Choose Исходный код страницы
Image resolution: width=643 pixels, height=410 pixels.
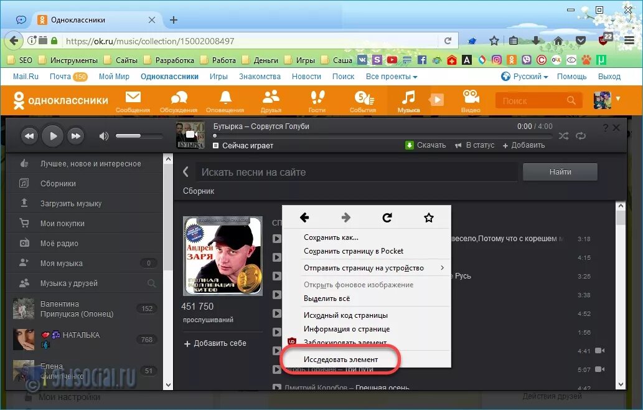345,316
